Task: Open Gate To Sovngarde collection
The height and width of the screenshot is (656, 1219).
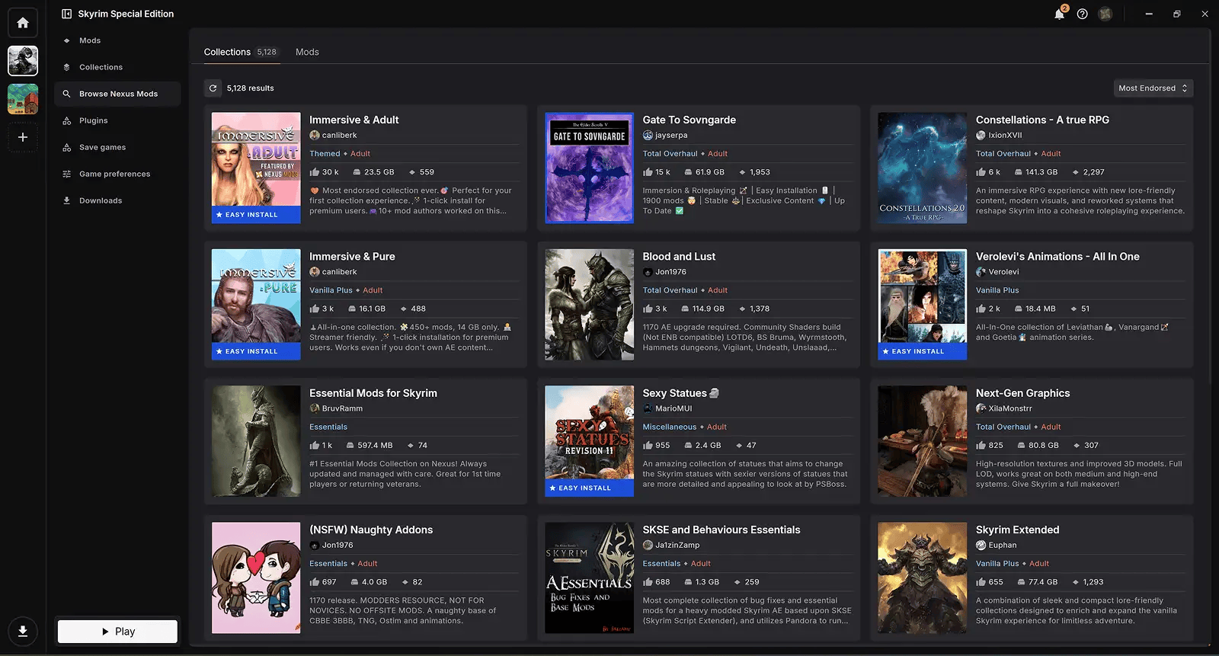Action: (689, 120)
